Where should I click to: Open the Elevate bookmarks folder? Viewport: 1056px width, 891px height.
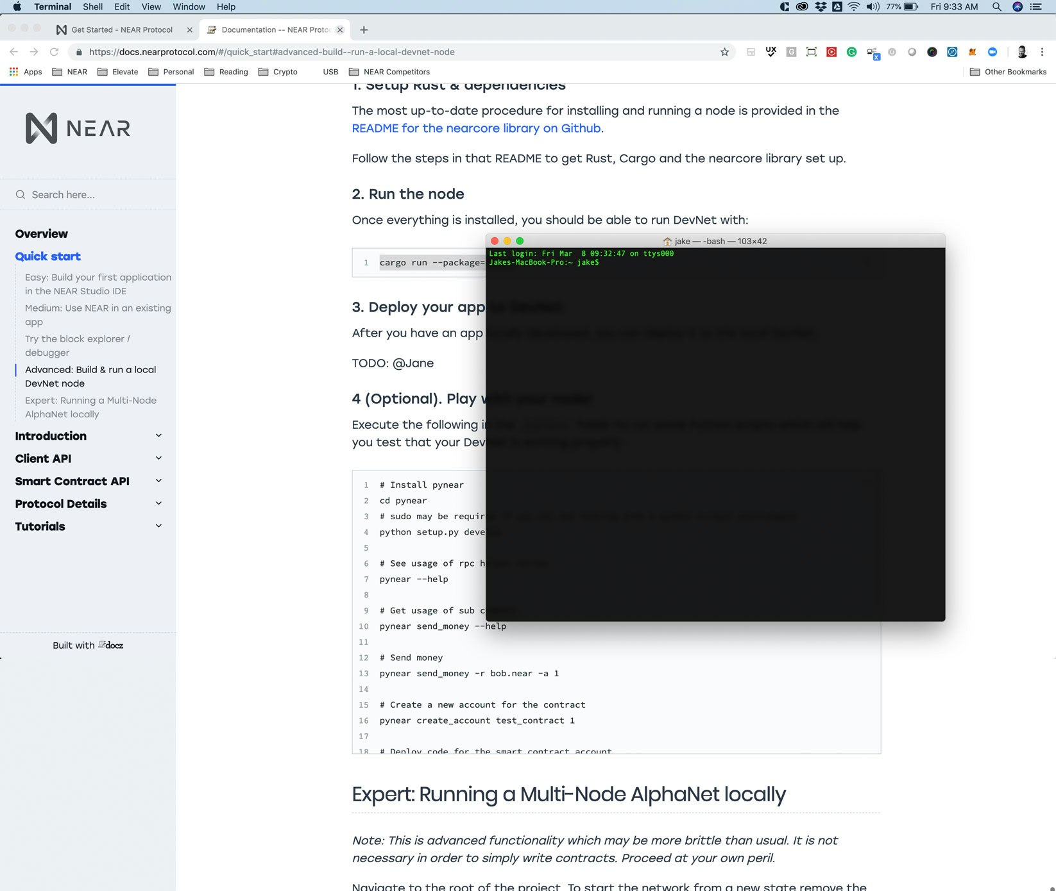click(117, 72)
